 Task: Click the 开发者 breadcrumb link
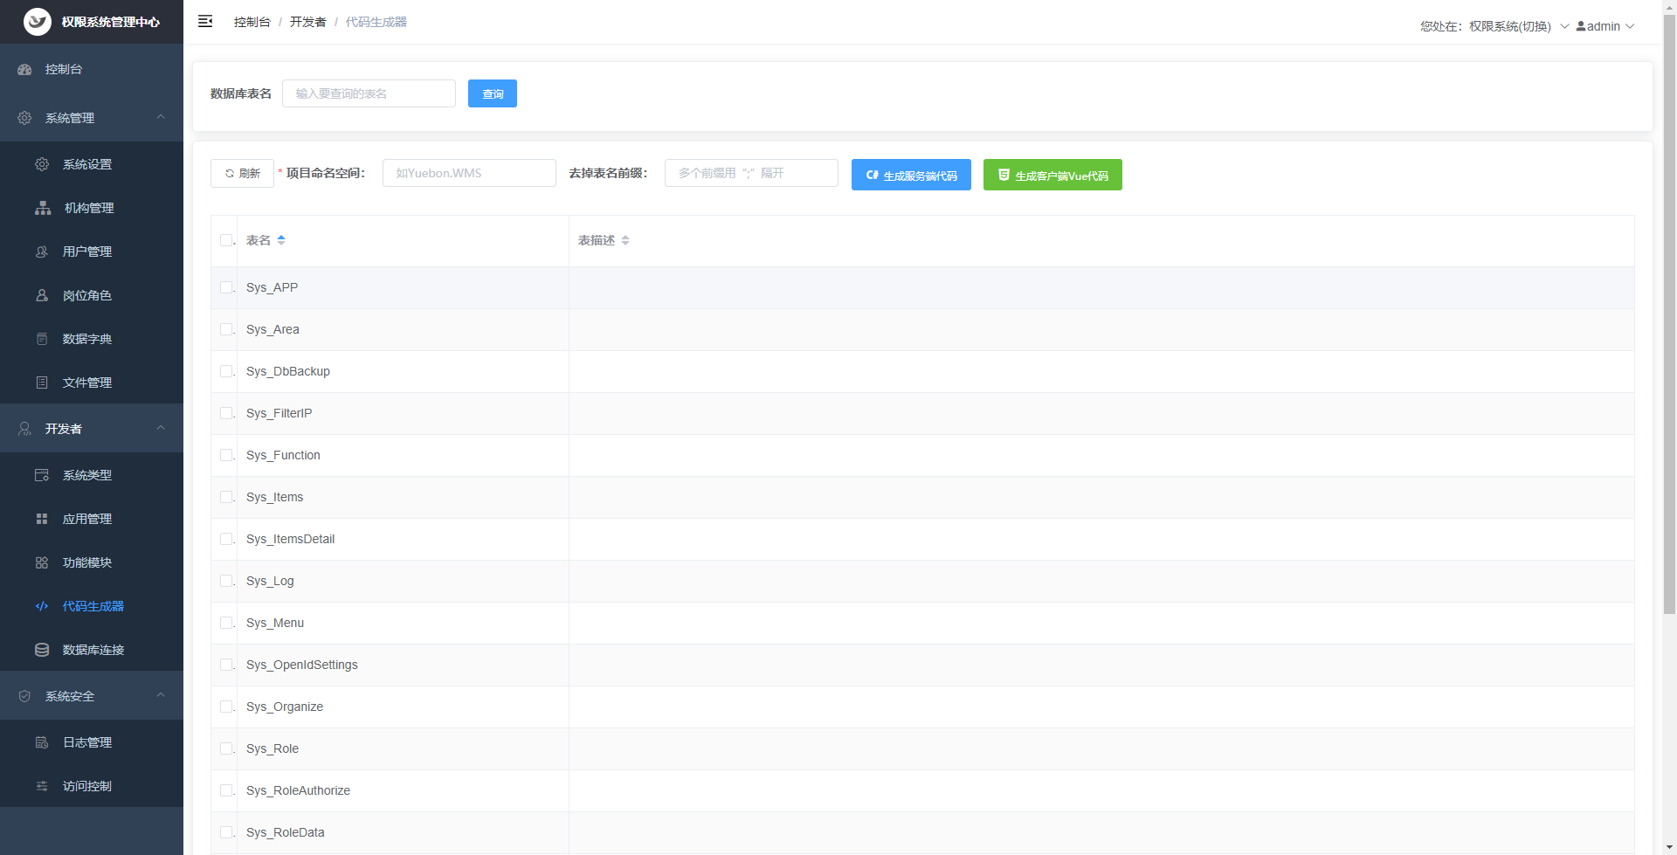pyautogui.click(x=308, y=22)
